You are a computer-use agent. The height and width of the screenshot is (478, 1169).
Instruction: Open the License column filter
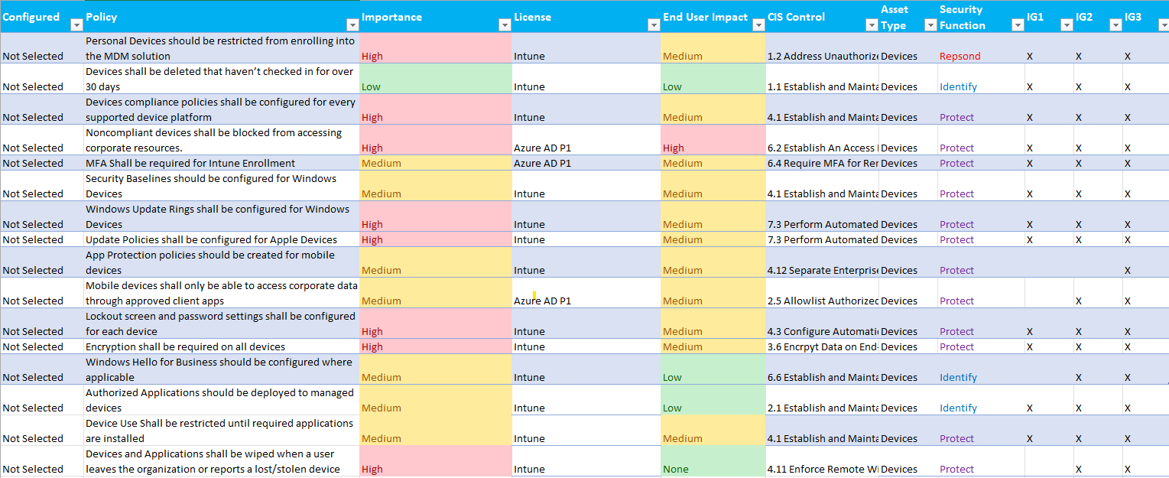tap(653, 24)
